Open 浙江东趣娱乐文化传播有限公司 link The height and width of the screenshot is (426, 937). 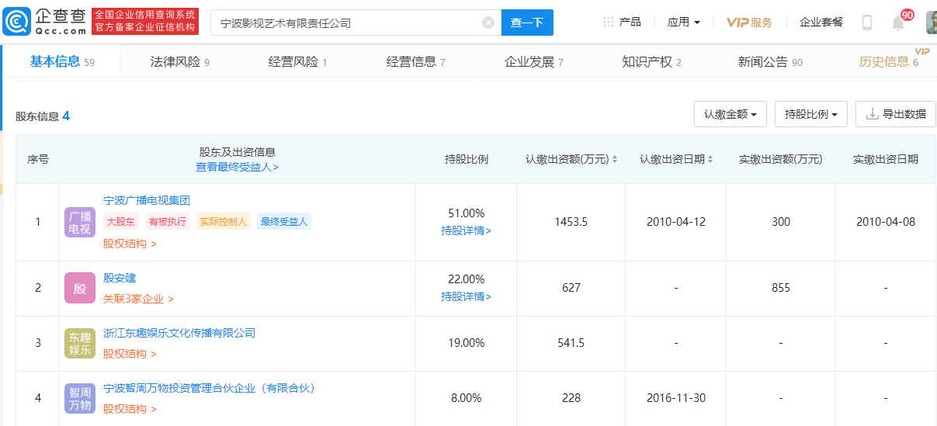point(179,333)
